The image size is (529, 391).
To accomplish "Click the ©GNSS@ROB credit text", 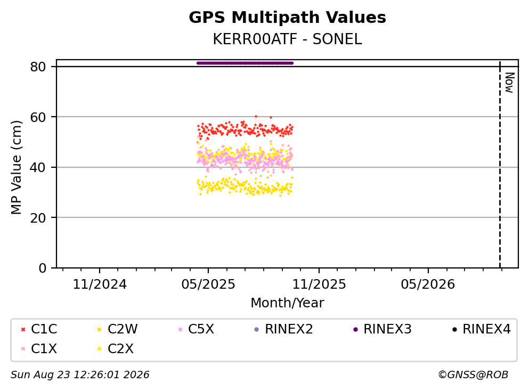I will [473, 375].
